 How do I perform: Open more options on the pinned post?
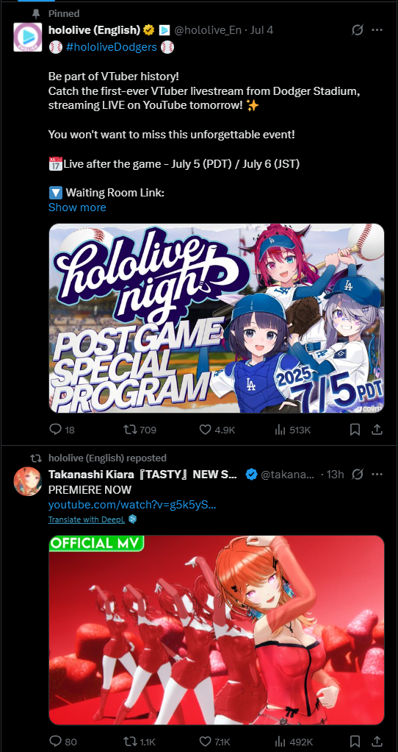click(377, 30)
